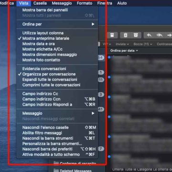Open the Bozze (11) favorites dropdown

[x=143, y=44]
